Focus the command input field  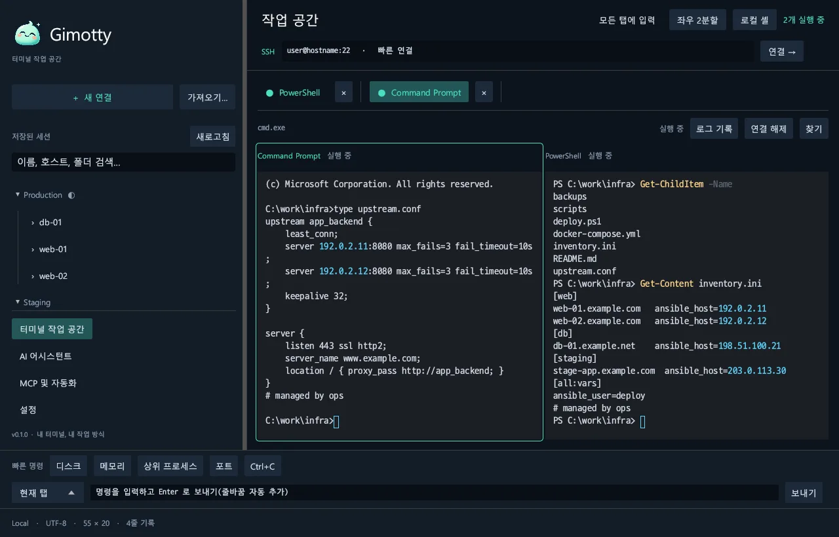click(x=435, y=492)
